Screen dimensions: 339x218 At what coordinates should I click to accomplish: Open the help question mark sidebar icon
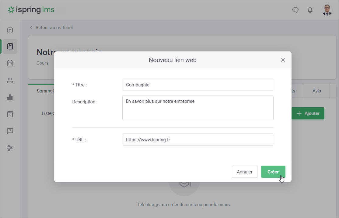(10, 131)
